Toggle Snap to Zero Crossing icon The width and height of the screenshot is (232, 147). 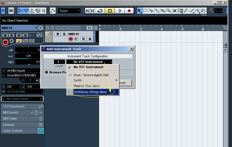(x=211, y=11)
